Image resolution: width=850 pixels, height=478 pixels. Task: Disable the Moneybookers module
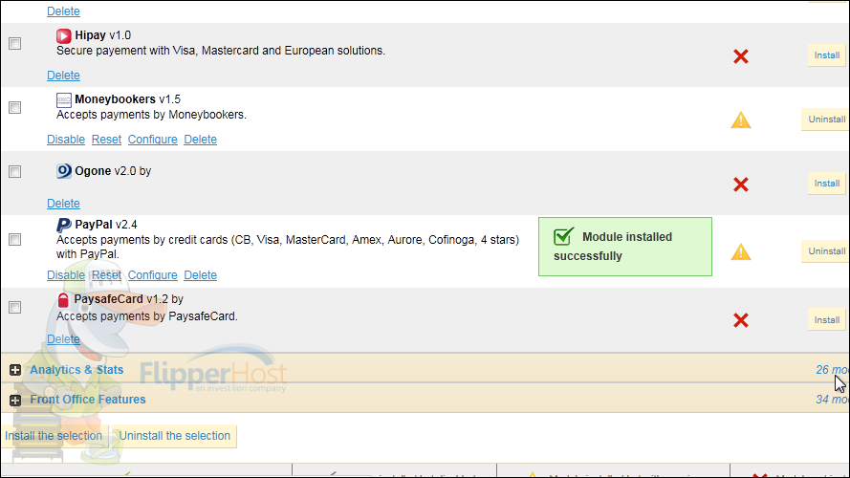pos(66,140)
